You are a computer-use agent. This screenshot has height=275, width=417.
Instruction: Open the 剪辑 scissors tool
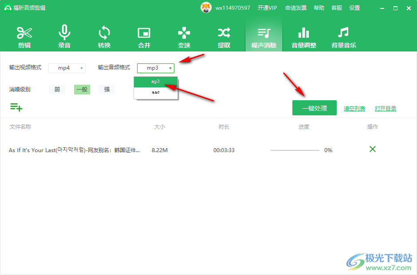click(24, 37)
